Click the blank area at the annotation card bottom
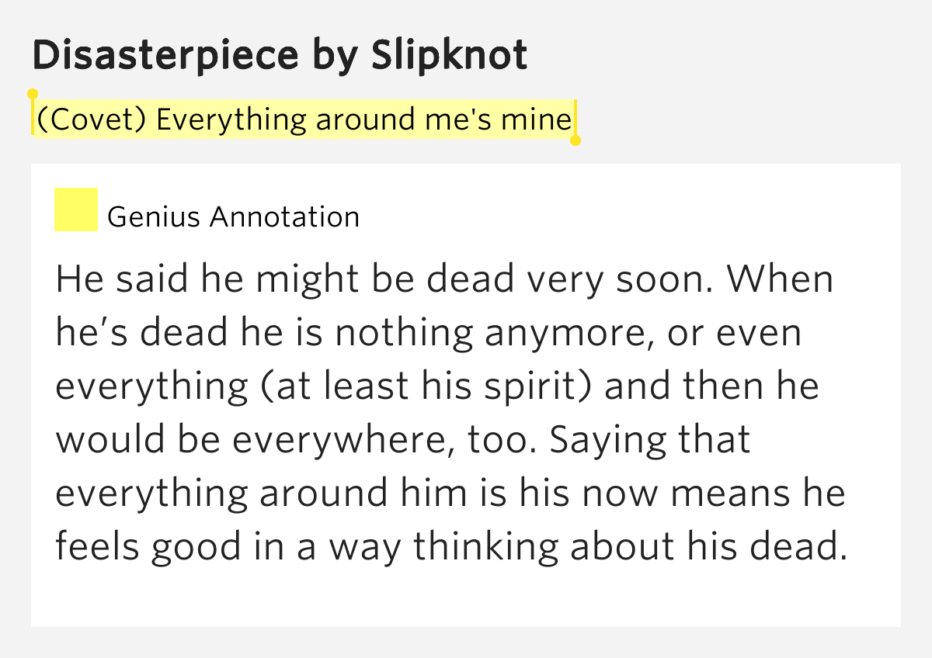The height and width of the screenshot is (658, 932). (x=466, y=597)
